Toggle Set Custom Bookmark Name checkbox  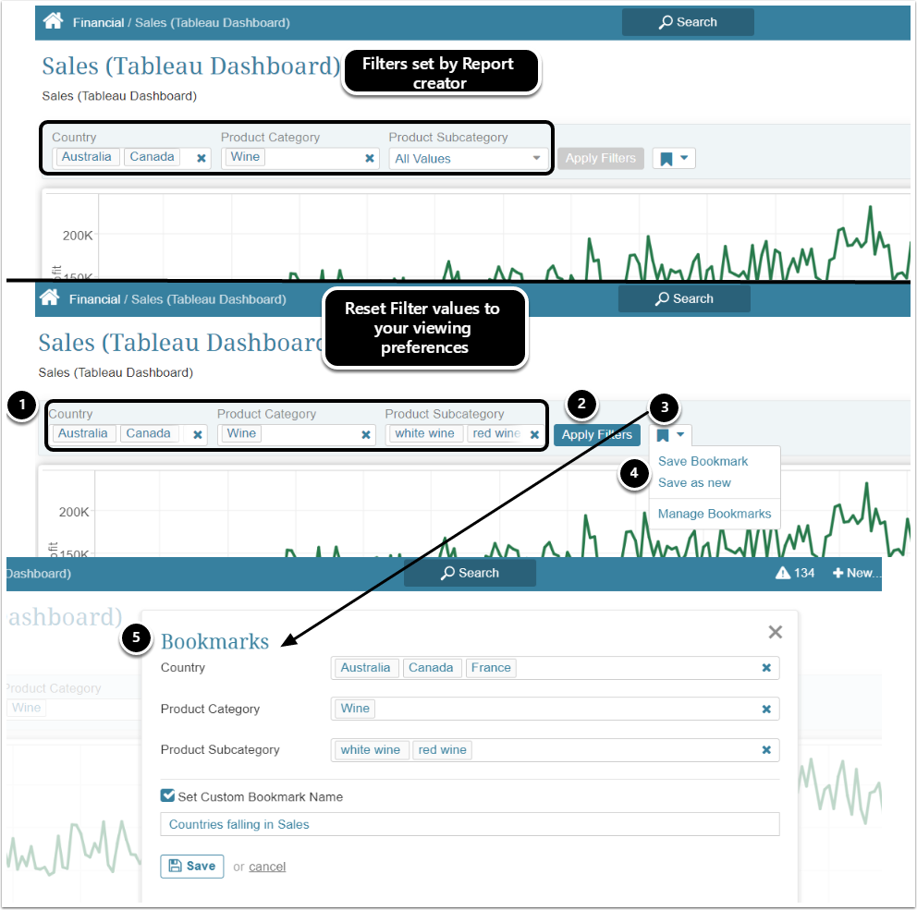[x=167, y=796]
